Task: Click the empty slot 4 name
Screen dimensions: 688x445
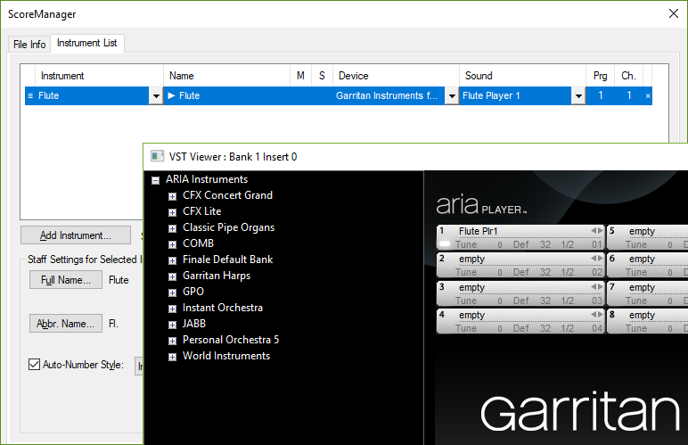Action: pos(471,315)
